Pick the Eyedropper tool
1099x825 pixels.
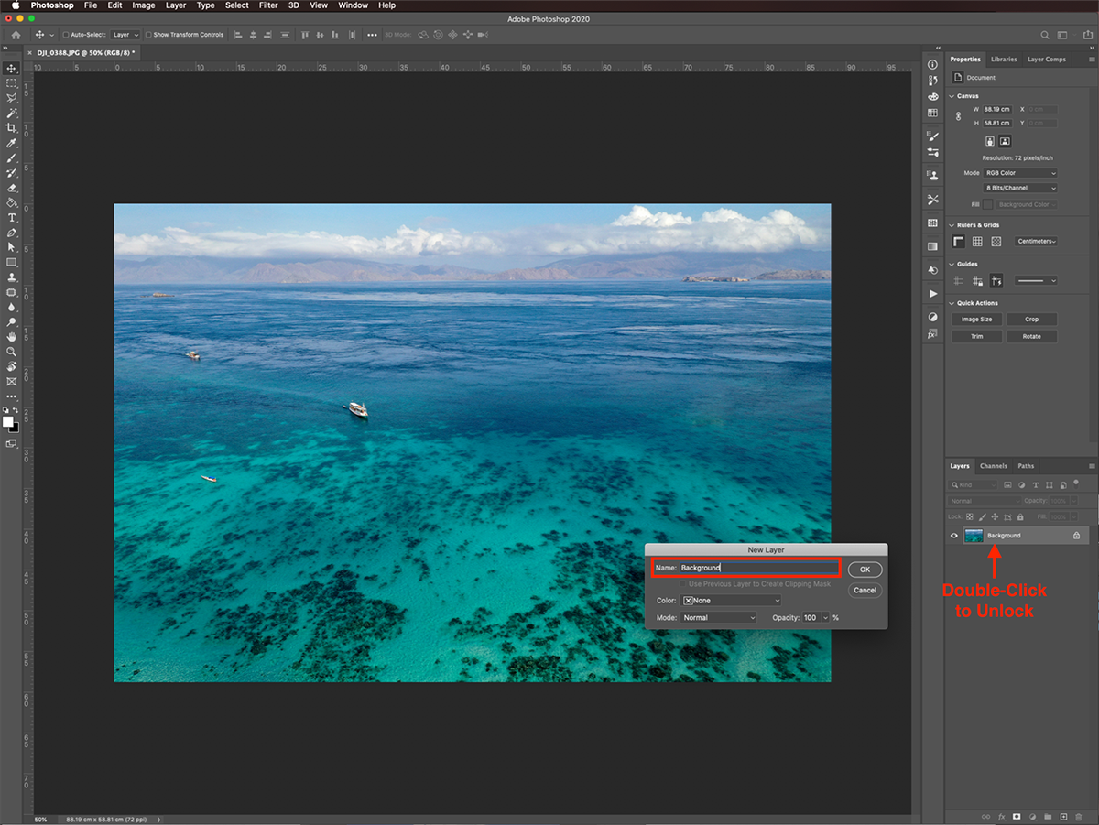pos(12,144)
